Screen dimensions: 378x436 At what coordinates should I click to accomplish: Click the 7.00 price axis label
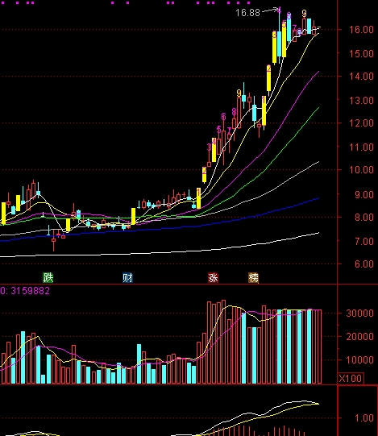pos(364,241)
